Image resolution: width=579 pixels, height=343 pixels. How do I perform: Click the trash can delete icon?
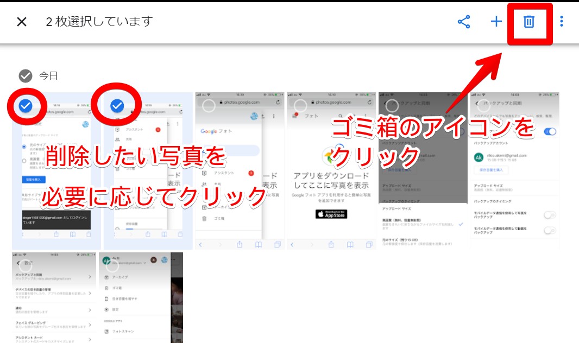(x=528, y=22)
